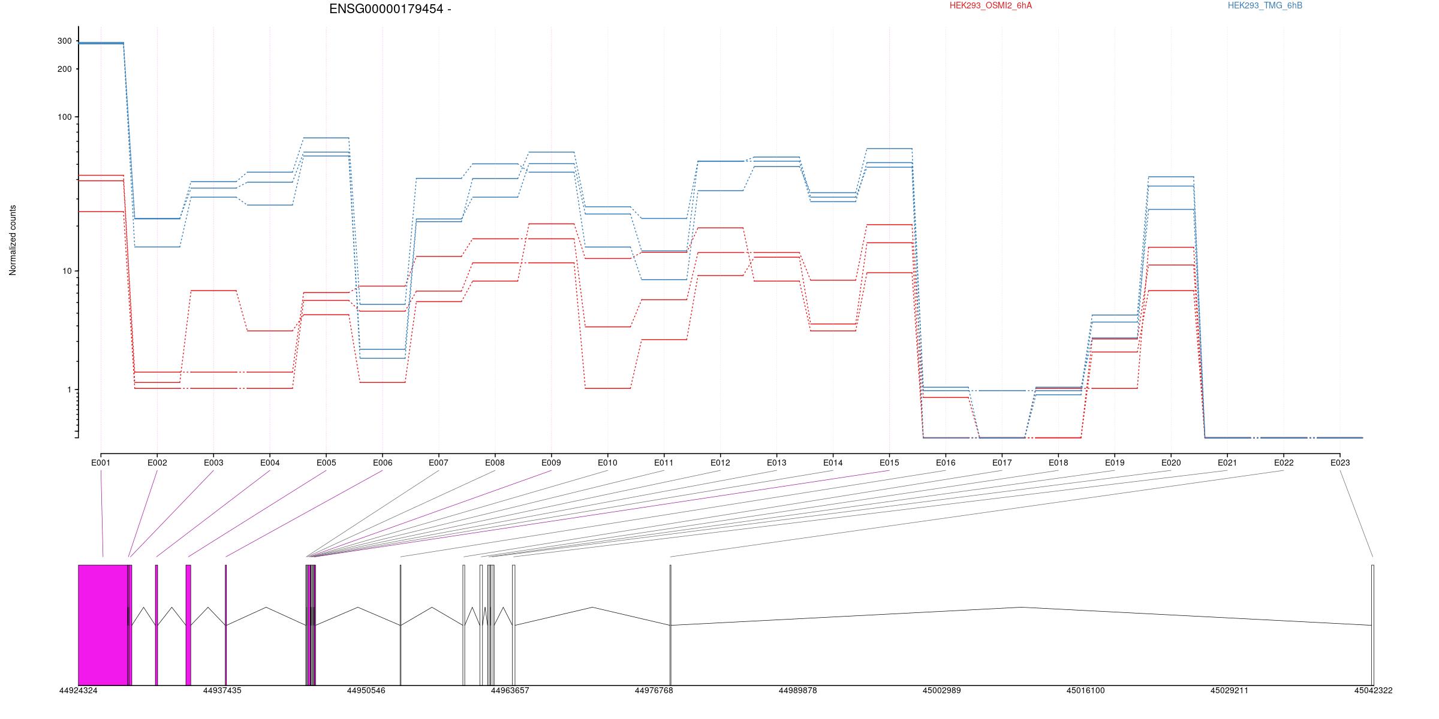Click exon label E008
The image size is (1439, 719).
(495, 463)
